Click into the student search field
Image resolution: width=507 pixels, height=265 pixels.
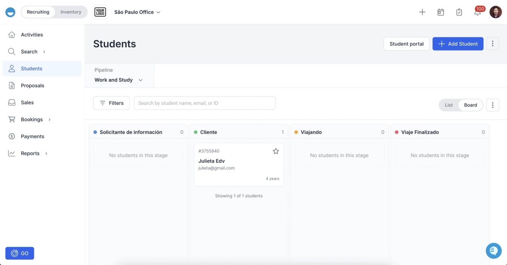point(204,103)
